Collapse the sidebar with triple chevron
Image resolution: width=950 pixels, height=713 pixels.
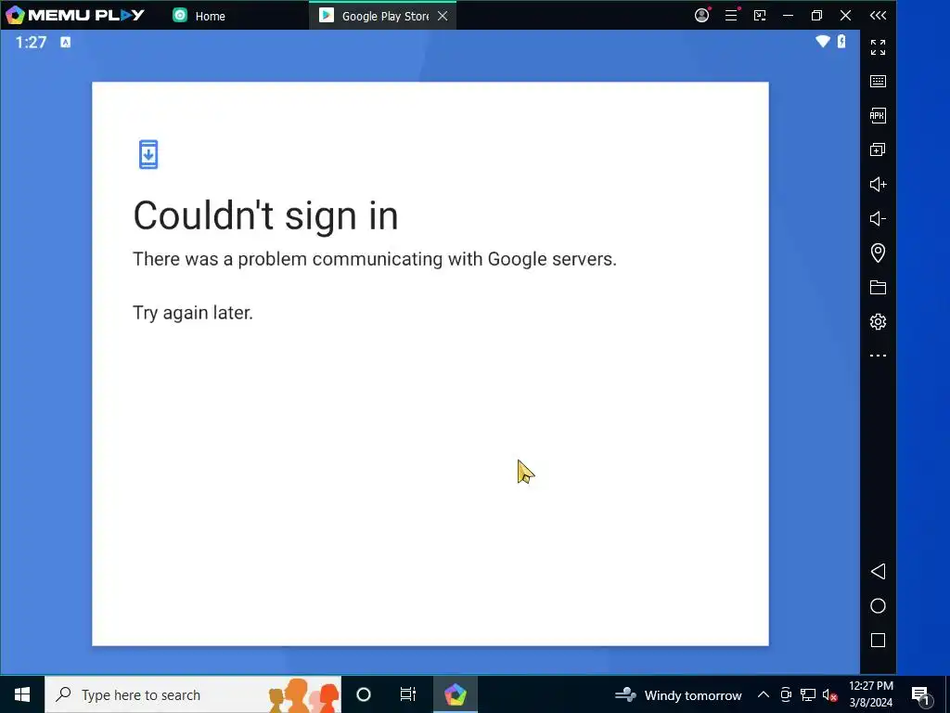(x=878, y=16)
